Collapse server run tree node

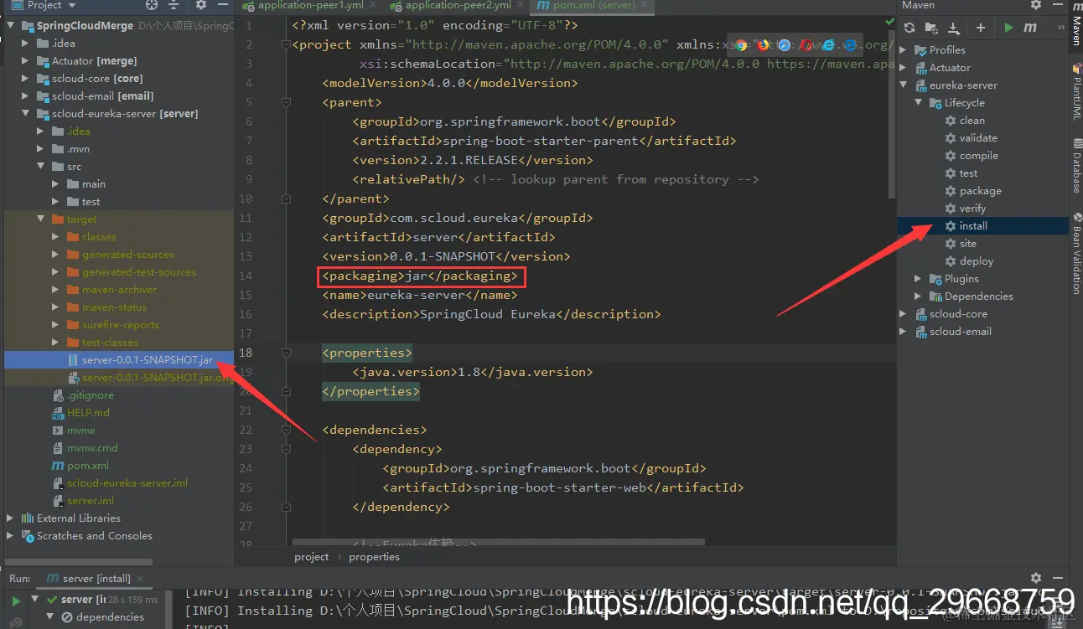click(x=36, y=599)
